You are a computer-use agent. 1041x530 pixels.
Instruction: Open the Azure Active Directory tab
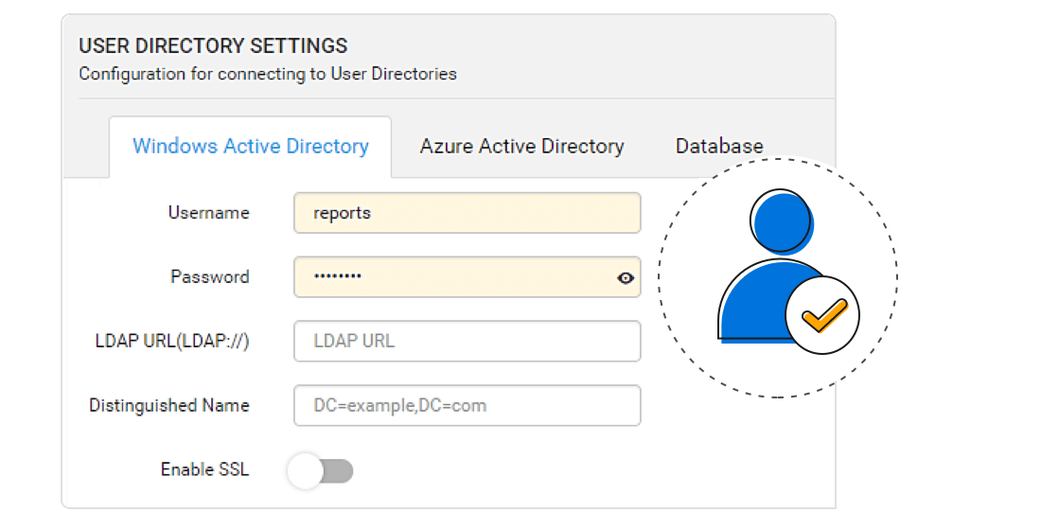521,147
